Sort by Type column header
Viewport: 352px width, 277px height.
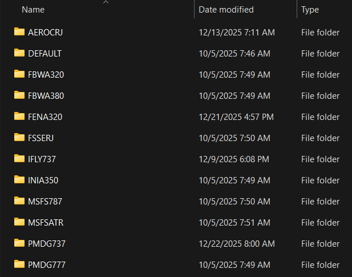point(310,10)
